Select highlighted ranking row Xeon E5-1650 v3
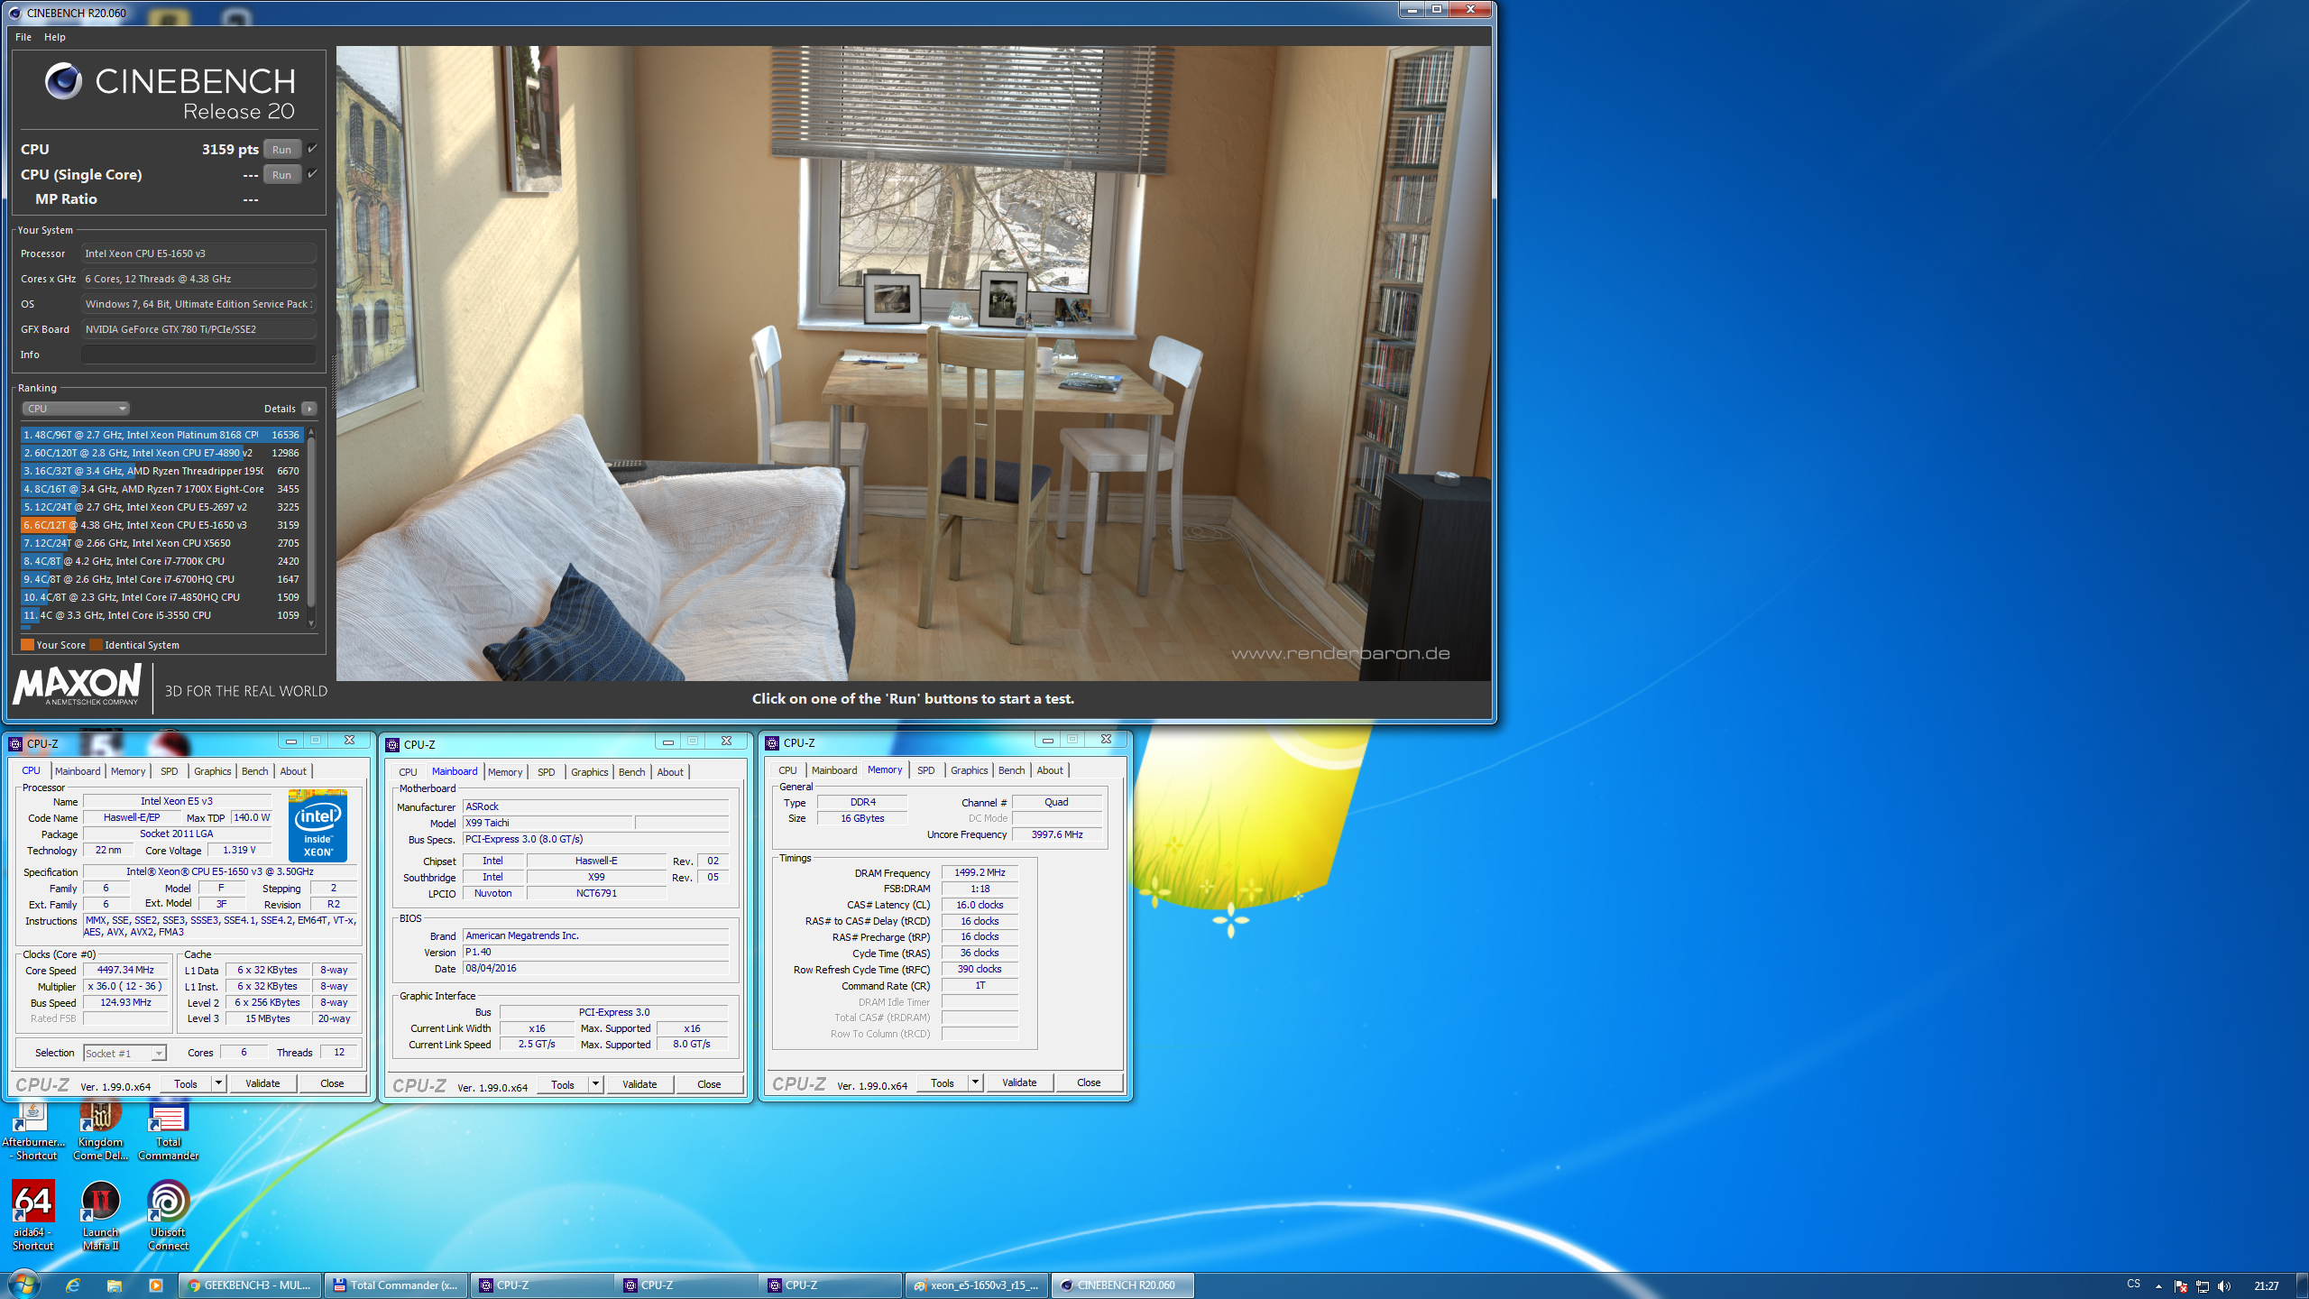This screenshot has width=2309, height=1299. point(161,525)
